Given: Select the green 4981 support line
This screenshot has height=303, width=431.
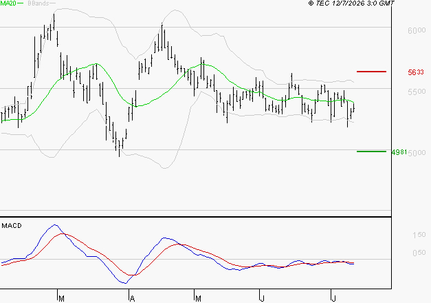Looking at the screenshot, I should pos(371,151).
